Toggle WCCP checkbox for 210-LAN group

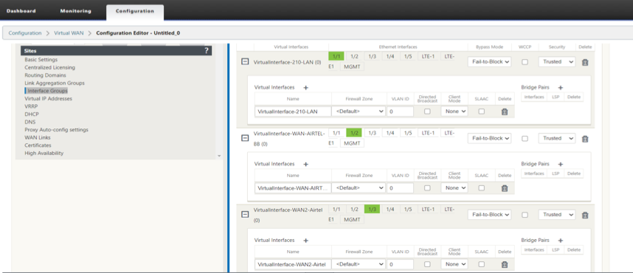point(525,62)
